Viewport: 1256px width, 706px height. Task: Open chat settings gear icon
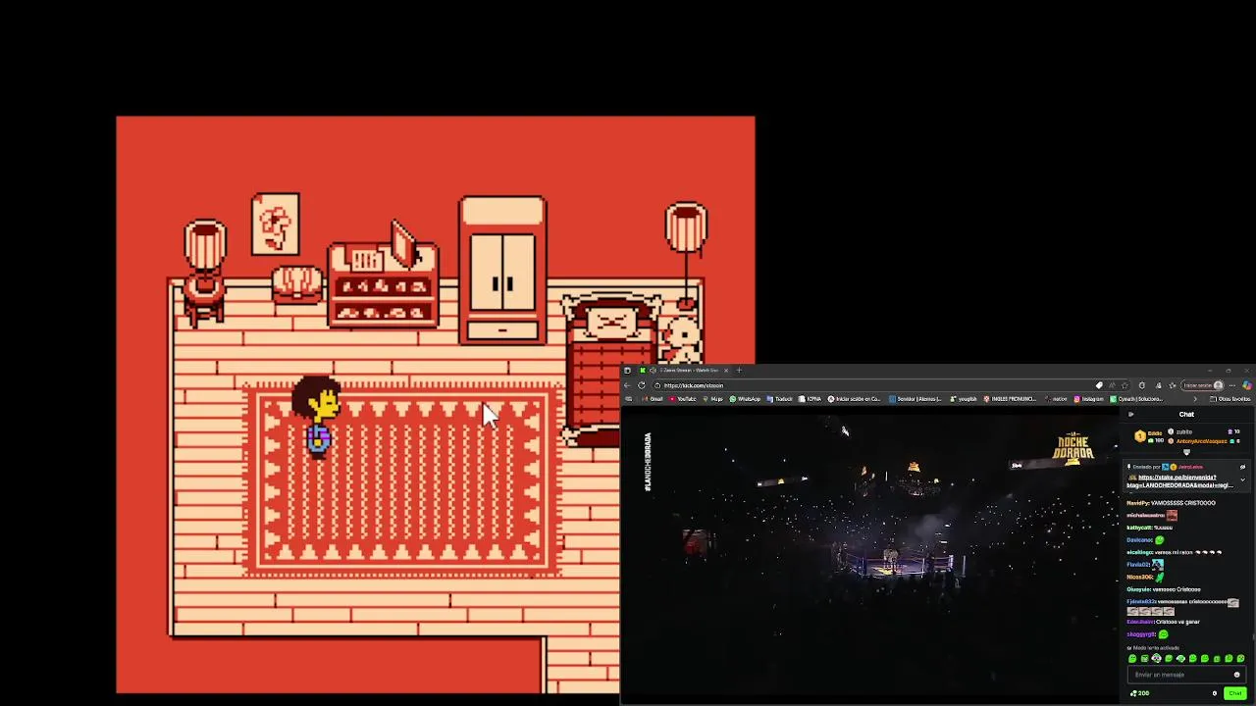(x=1215, y=693)
